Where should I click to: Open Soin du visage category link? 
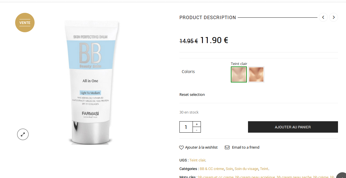tap(246, 169)
